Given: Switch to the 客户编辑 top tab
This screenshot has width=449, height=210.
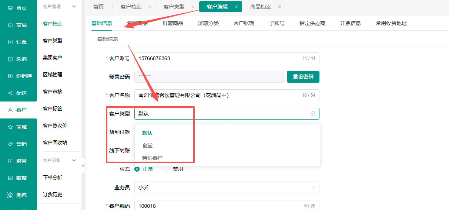Looking at the screenshot, I should pyautogui.click(x=221, y=7).
